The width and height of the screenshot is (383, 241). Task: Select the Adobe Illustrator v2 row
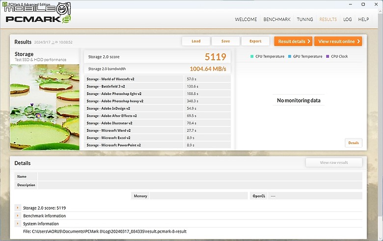pos(158,123)
